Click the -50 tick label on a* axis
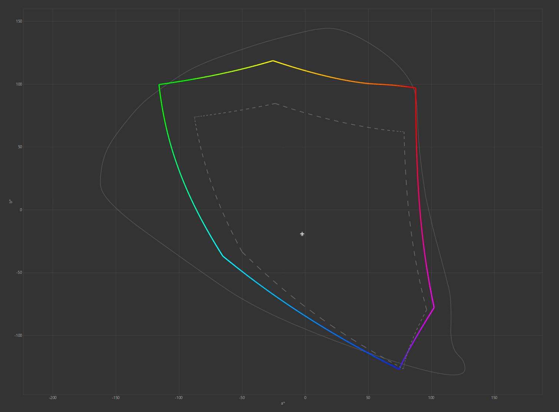Viewport: 559px width, 412px height. click(x=242, y=398)
